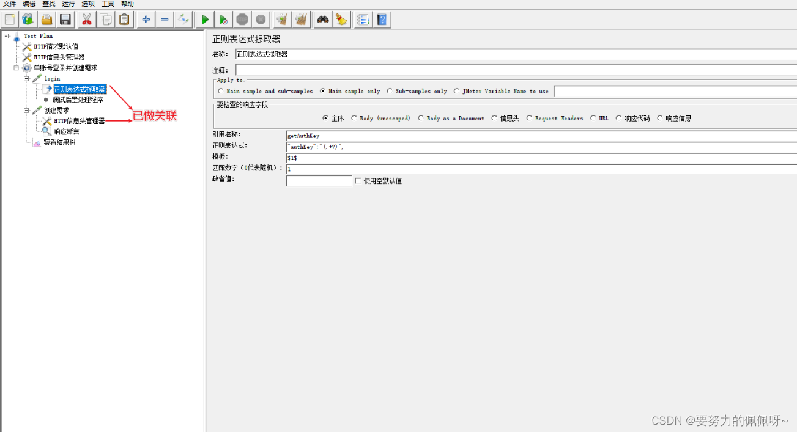797x432 pixels.
Task: Select 察看结果树 listener in tree
Action: pyautogui.click(x=59, y=142)
